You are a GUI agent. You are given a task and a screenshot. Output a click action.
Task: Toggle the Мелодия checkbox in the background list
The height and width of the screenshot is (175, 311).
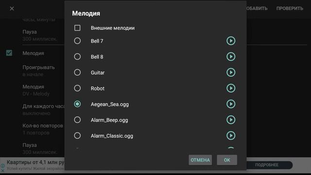[x=9, y=53]
